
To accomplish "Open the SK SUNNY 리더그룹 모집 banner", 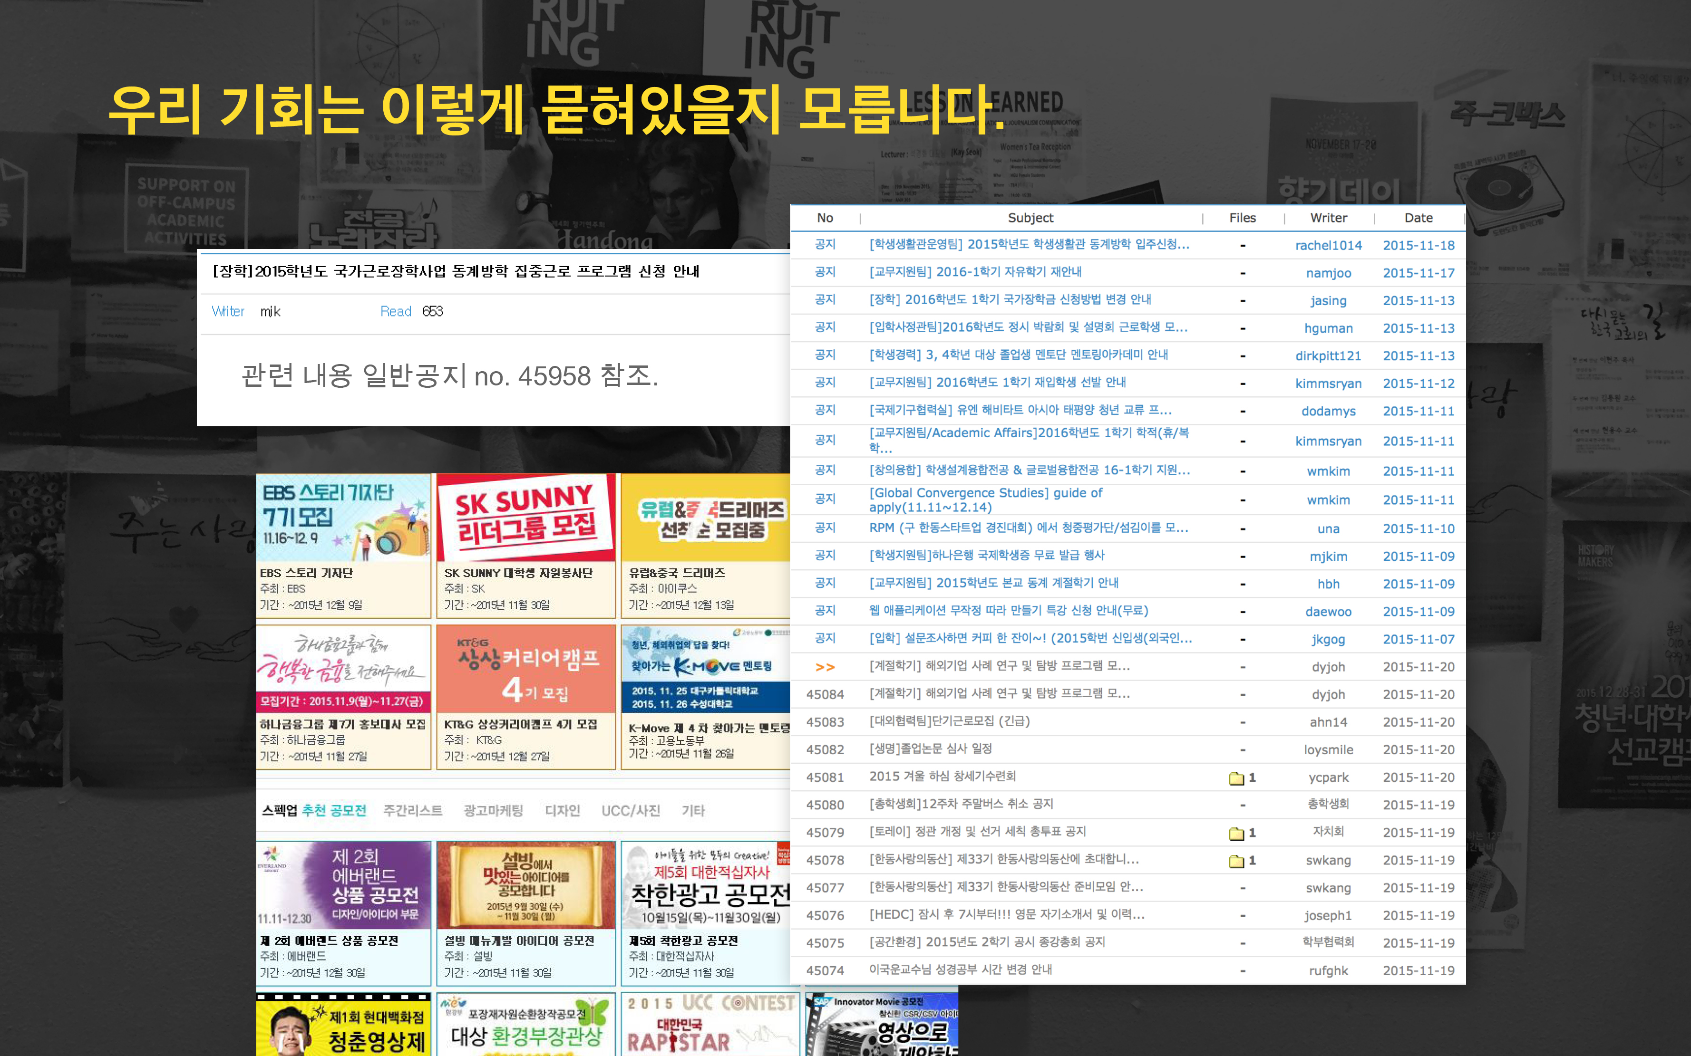I will (525, 518).
